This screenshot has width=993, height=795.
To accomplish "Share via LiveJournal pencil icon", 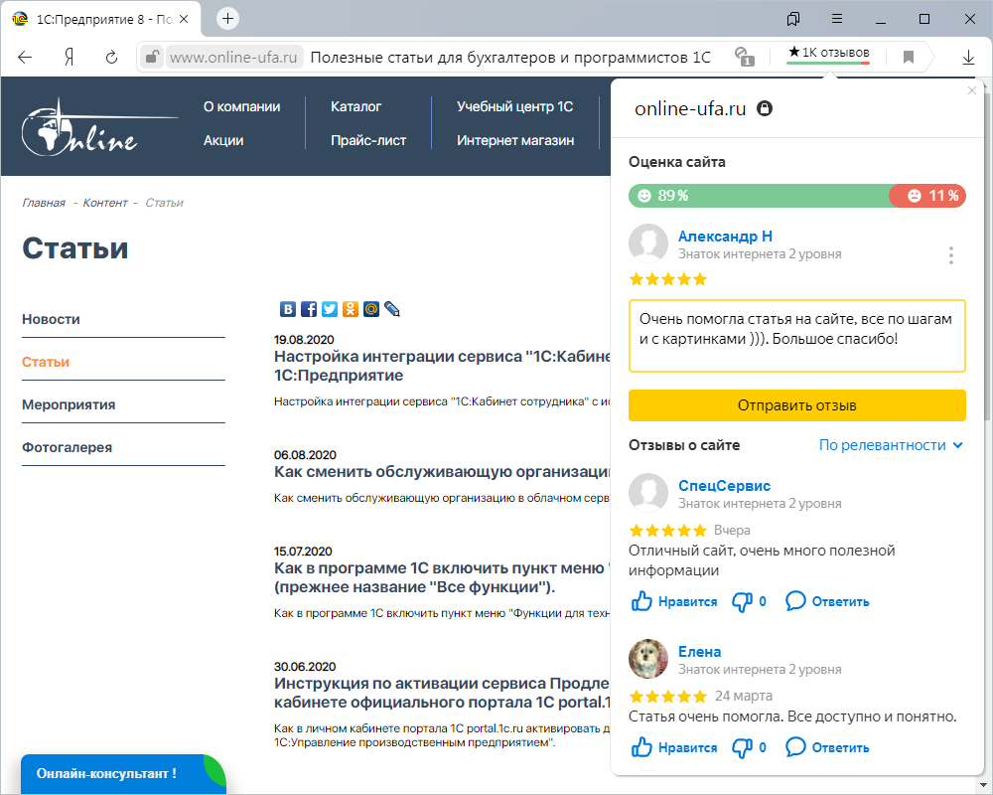I will pyautogui.click(x=392, y=309).
